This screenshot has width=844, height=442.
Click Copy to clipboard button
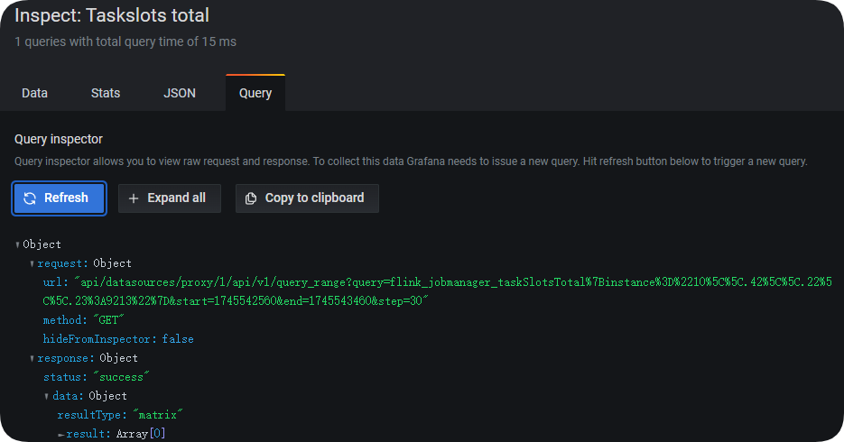(307, 198)
